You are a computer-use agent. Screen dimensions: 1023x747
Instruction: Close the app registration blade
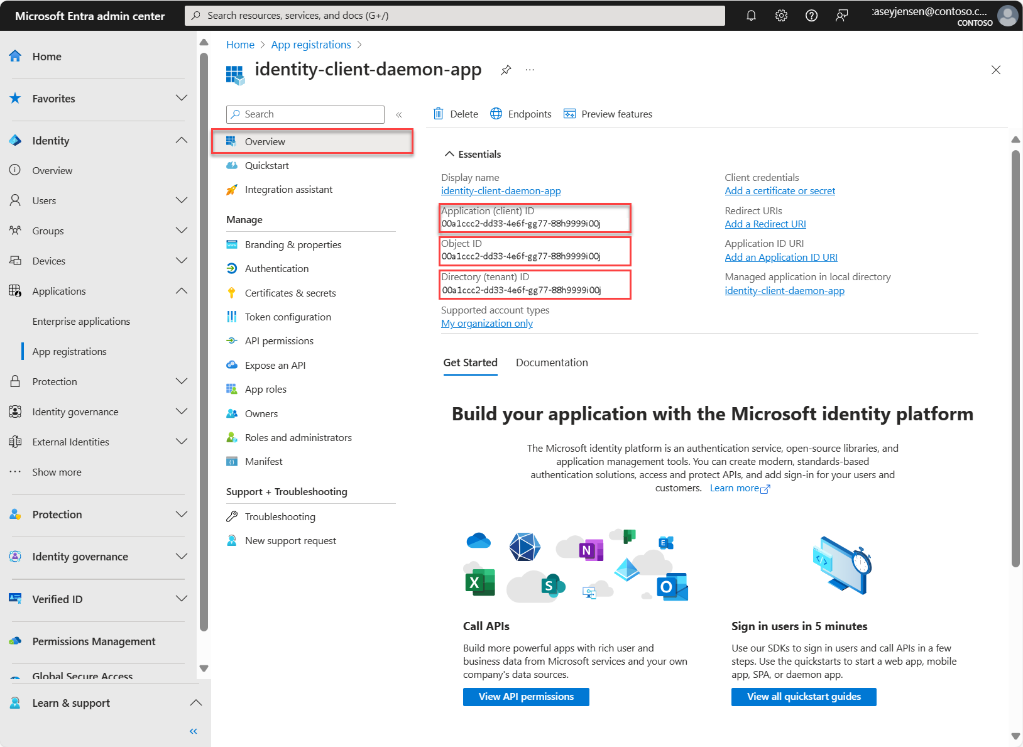pyautogui.click(x=996, y=70)
